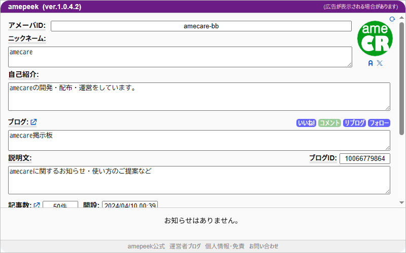The image size is (406, 253).
Task: Toggle the リブログ badge
Action: 354,123
